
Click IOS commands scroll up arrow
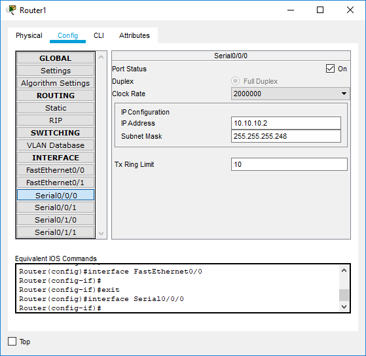pyautogui.click(x=344, y=271)
